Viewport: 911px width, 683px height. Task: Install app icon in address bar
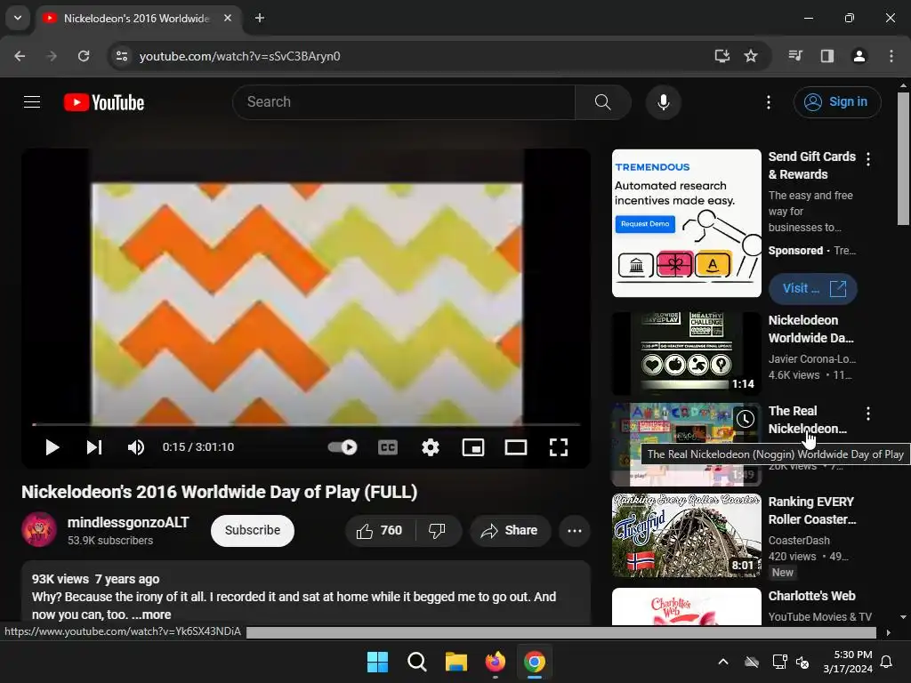coord(722,56)
